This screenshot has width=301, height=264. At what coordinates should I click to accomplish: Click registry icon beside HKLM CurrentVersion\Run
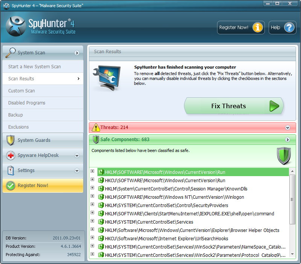pos(101,172)
